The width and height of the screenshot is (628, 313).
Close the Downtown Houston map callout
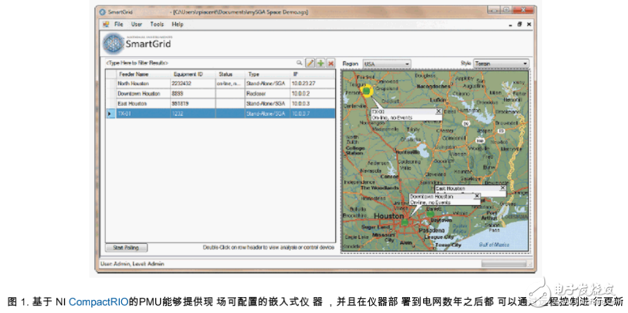[x=476, y=196]
